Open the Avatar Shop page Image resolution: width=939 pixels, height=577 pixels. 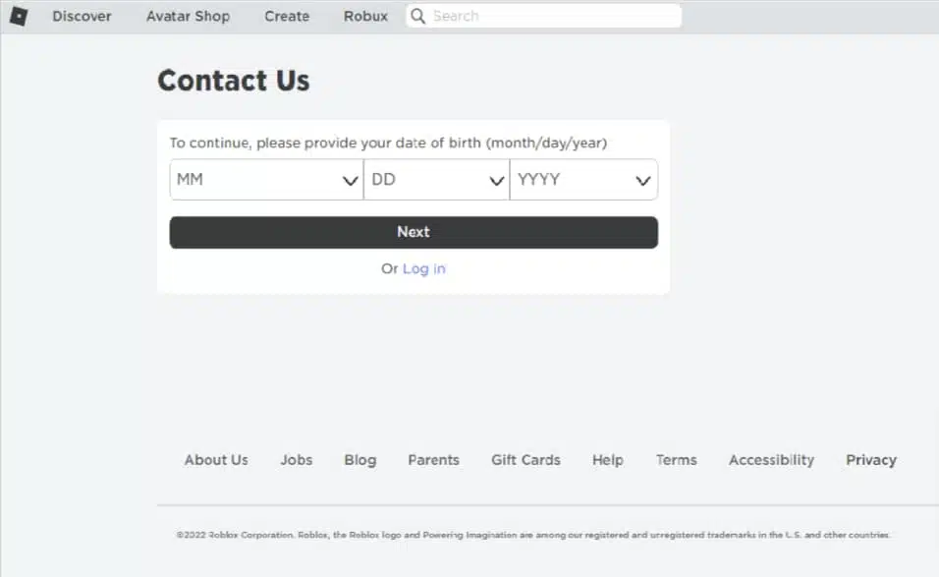tap(188, 16)
